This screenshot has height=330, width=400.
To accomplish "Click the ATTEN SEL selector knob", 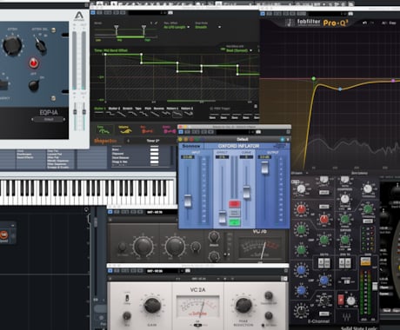I will pos(40,45).
